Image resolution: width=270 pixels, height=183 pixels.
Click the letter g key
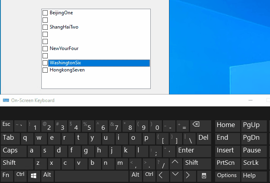point(88,151)
